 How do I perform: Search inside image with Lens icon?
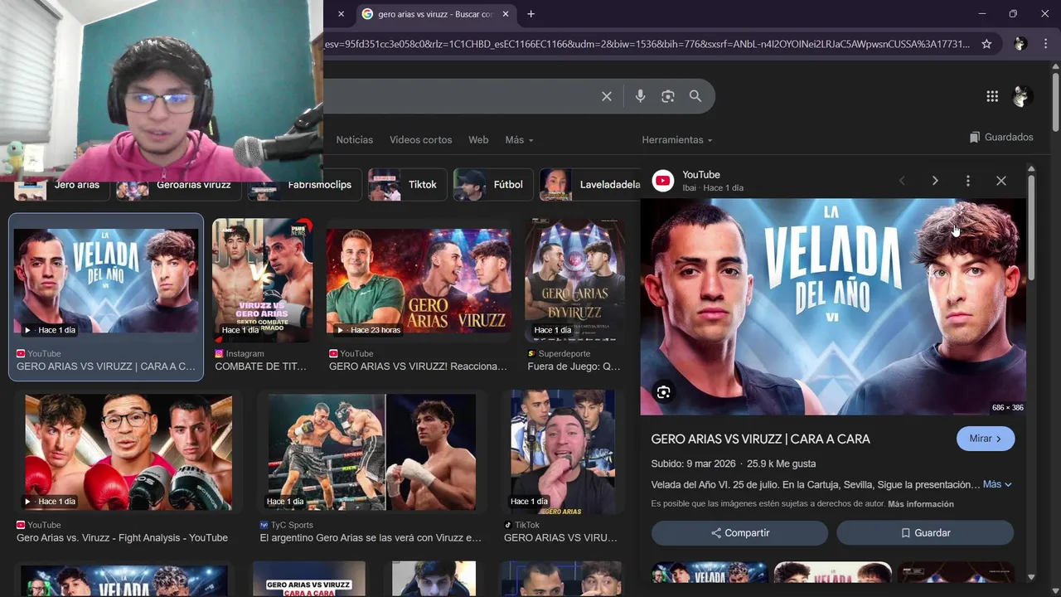[x=663, y=392]
